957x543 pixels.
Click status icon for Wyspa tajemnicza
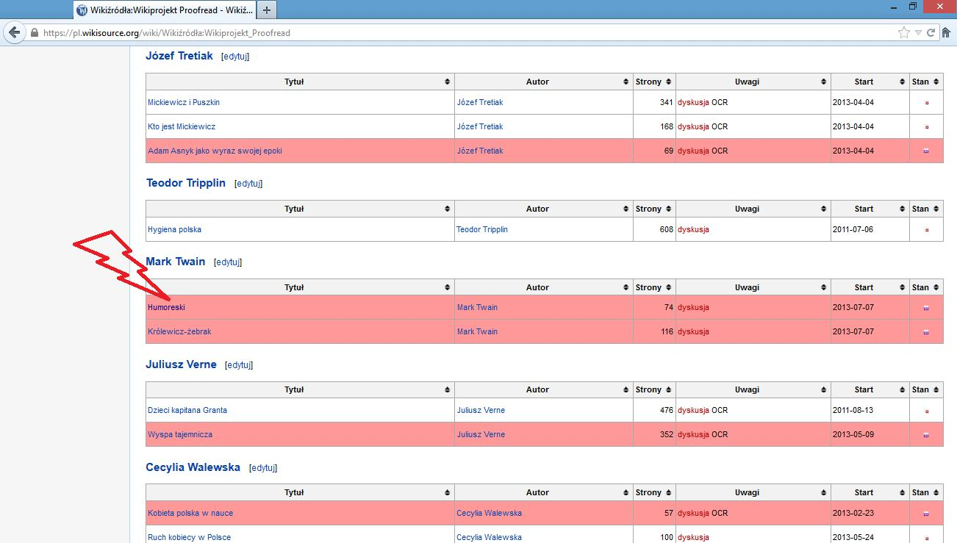click(926, 435)
